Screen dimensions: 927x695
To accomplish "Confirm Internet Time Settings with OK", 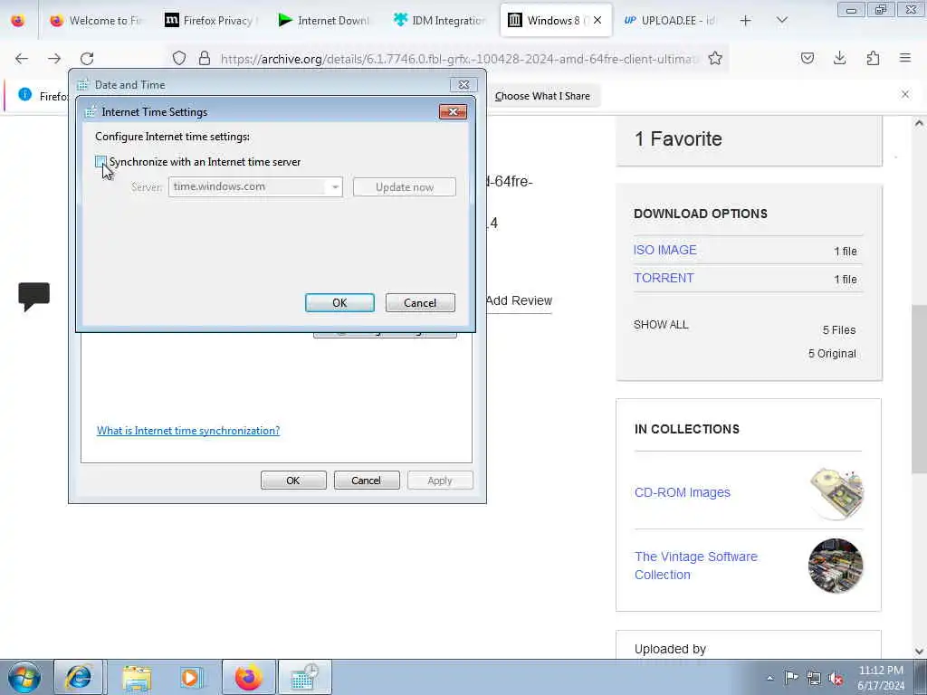I will (x=339, y=302).
